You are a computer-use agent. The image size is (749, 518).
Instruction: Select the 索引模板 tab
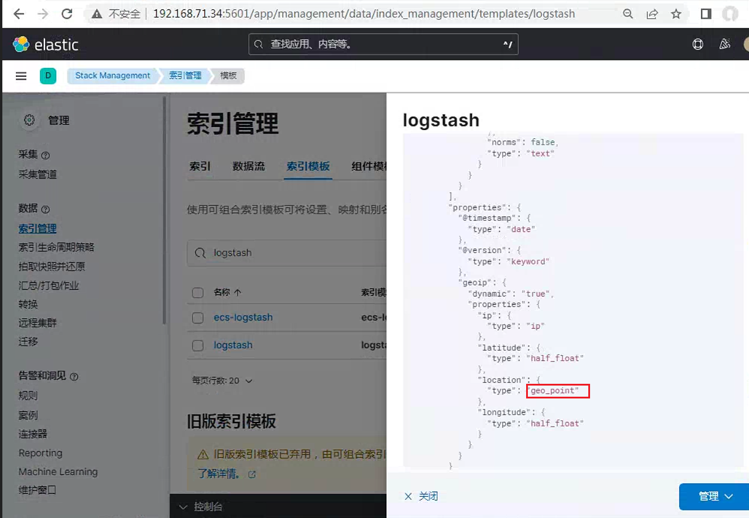tap(309, 166)
